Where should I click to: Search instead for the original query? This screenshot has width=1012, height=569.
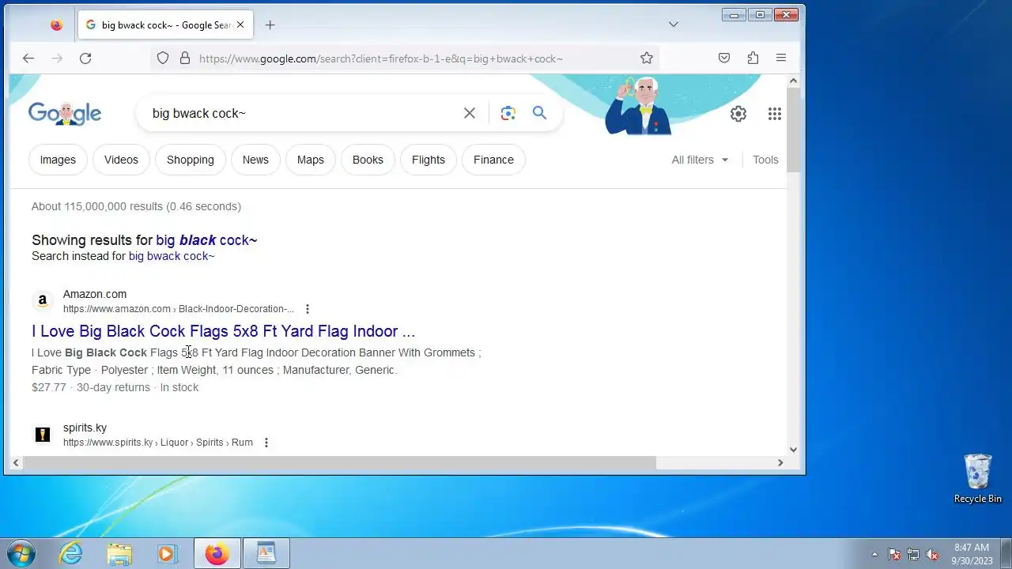tap(172, 256)
